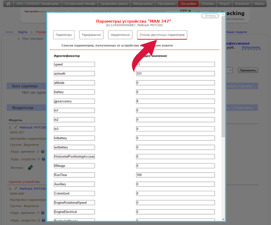
Task: Click the Удалить устройство link
Action: [x=24, y=182]
